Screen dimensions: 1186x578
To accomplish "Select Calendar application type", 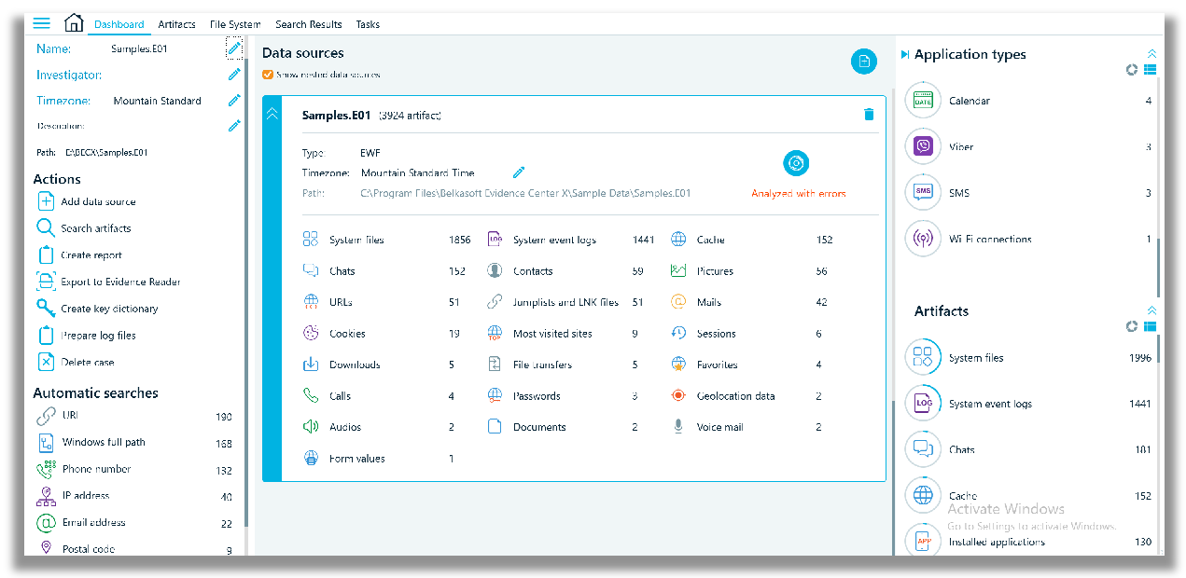I will [1030, 101].
